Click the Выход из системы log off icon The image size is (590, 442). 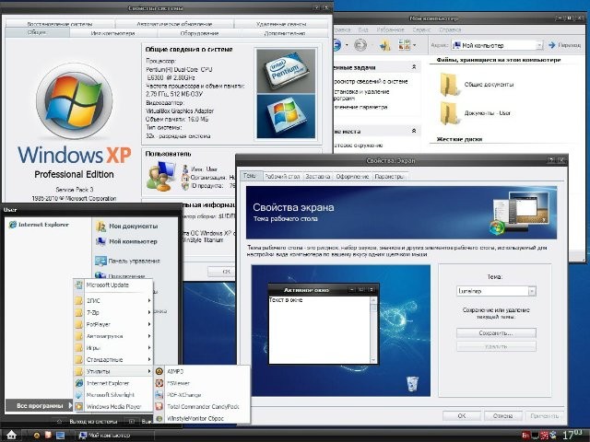coord(59,422)
